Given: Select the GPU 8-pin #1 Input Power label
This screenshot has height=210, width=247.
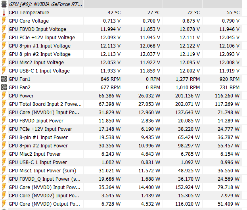Looking at the screenshot, I should point(38,137).
